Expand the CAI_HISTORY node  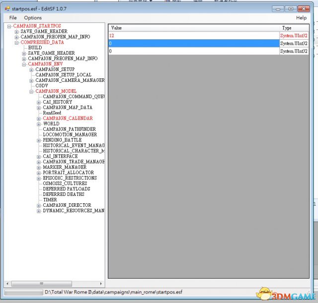tap(39, 102)
